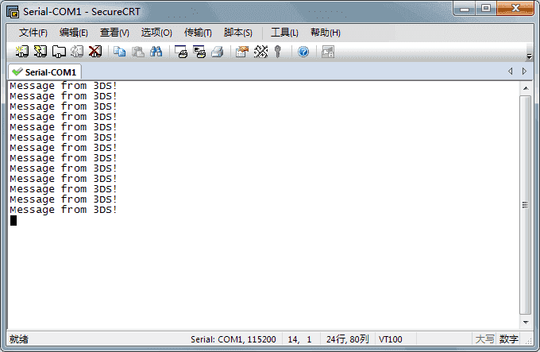Click the '数字' num lock indicator
Screen dimensions: 540x352
tap(509, 339)
